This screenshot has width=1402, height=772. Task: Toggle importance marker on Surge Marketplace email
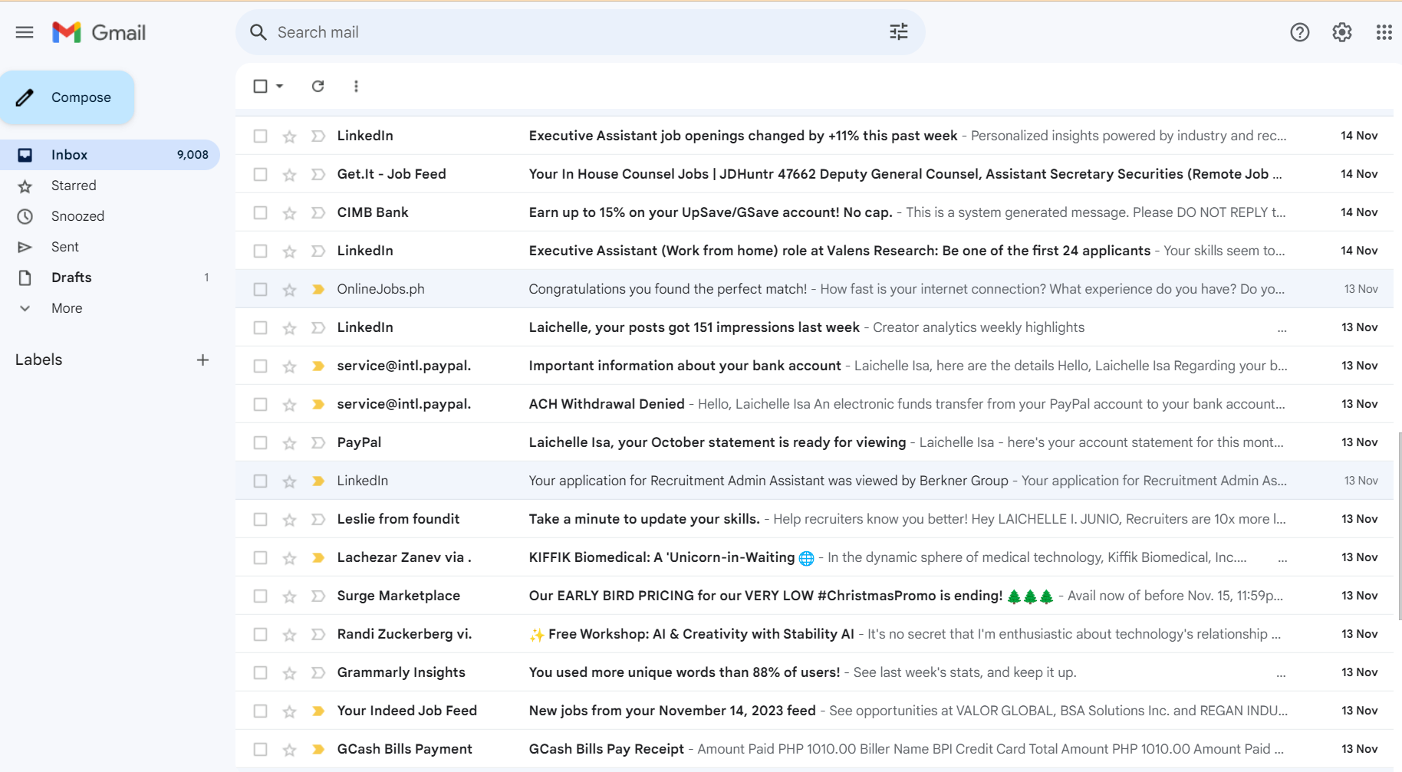click(318, 596)
